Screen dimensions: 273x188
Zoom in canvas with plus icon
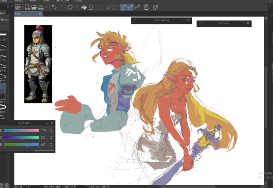coord(52,187)
